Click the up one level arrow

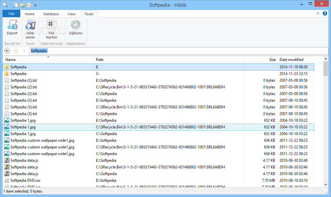click(x=24, y=51)
